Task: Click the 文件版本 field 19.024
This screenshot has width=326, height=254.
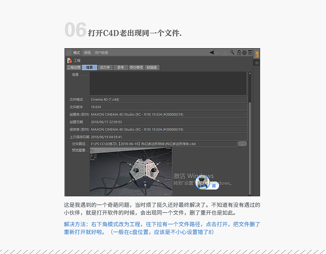Action: pos(169,107)
